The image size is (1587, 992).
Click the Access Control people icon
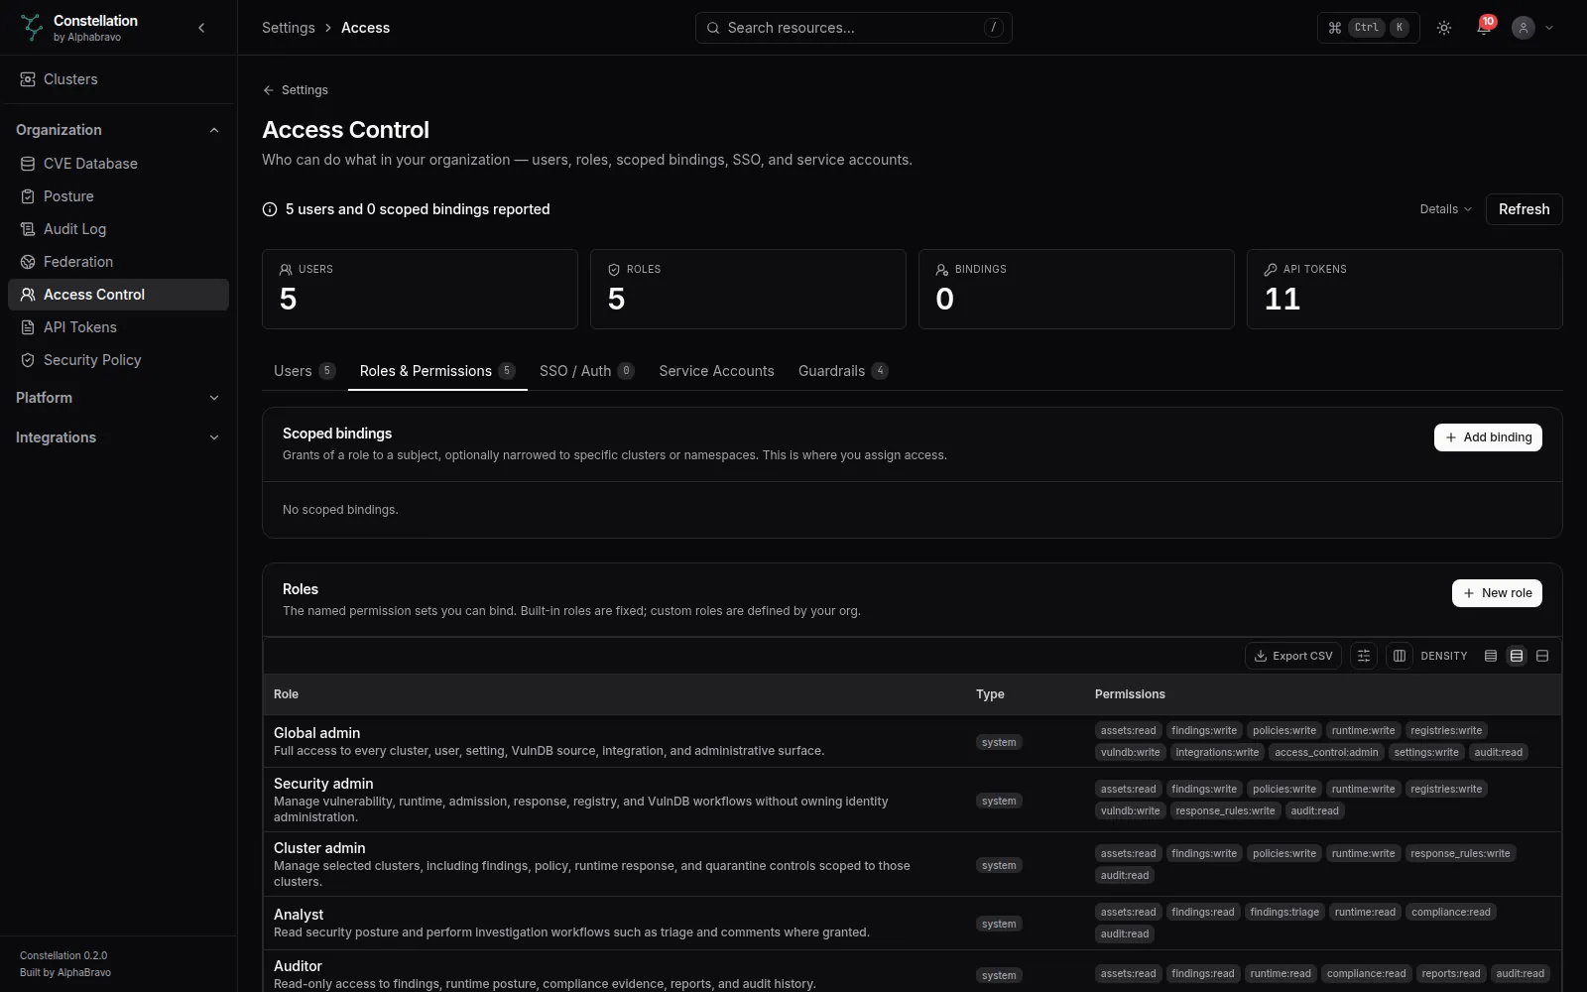(28, 295)
